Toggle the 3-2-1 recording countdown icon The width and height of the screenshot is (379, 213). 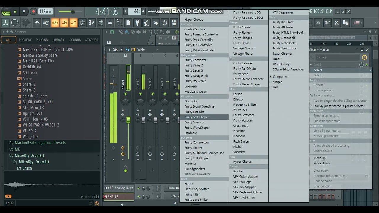(x=55, y=23)
